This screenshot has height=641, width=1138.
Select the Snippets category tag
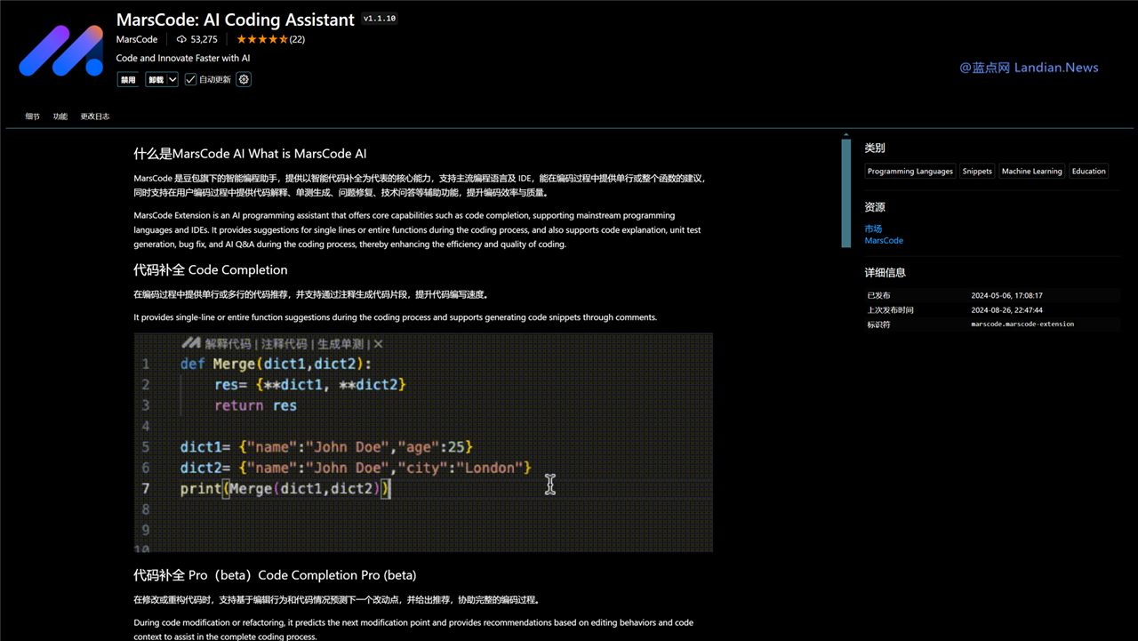pyautogui.click(x=977, y=171)
